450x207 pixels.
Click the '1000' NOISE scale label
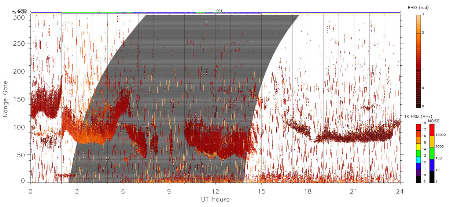440,146
